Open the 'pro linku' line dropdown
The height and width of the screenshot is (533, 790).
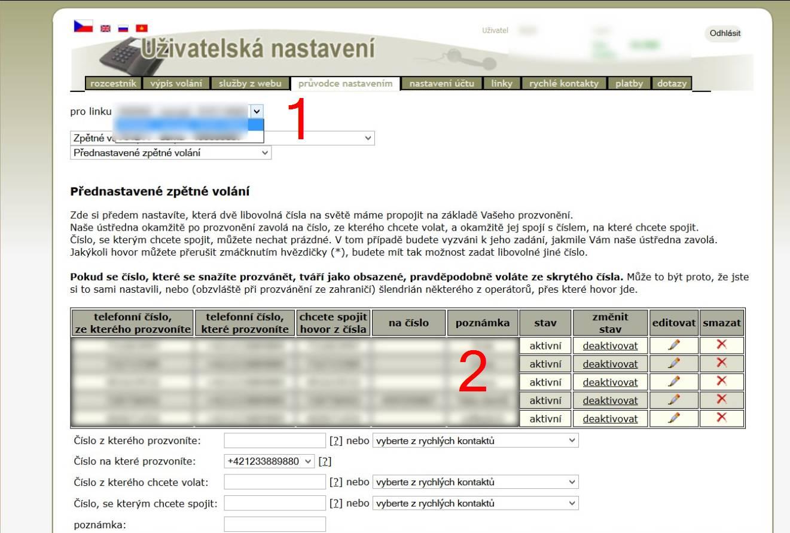[257, 111]
